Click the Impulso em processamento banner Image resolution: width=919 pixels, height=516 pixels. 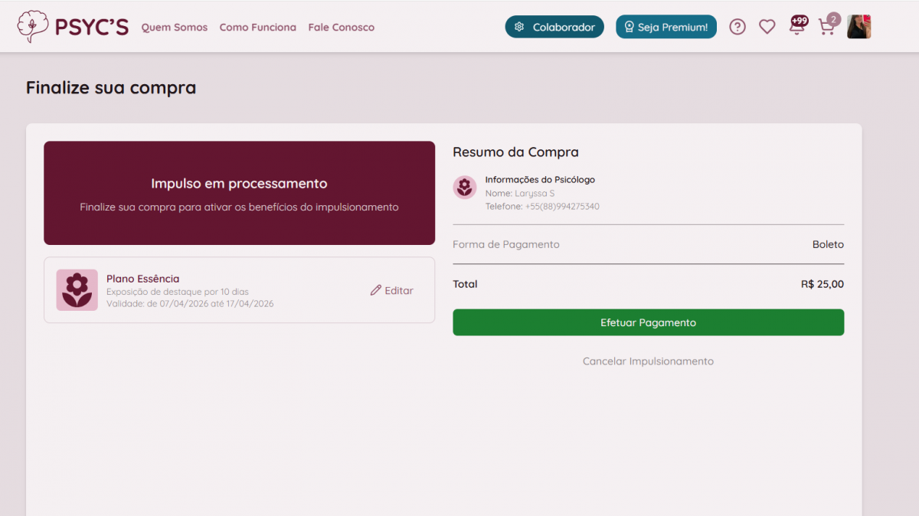pos(239,193)
